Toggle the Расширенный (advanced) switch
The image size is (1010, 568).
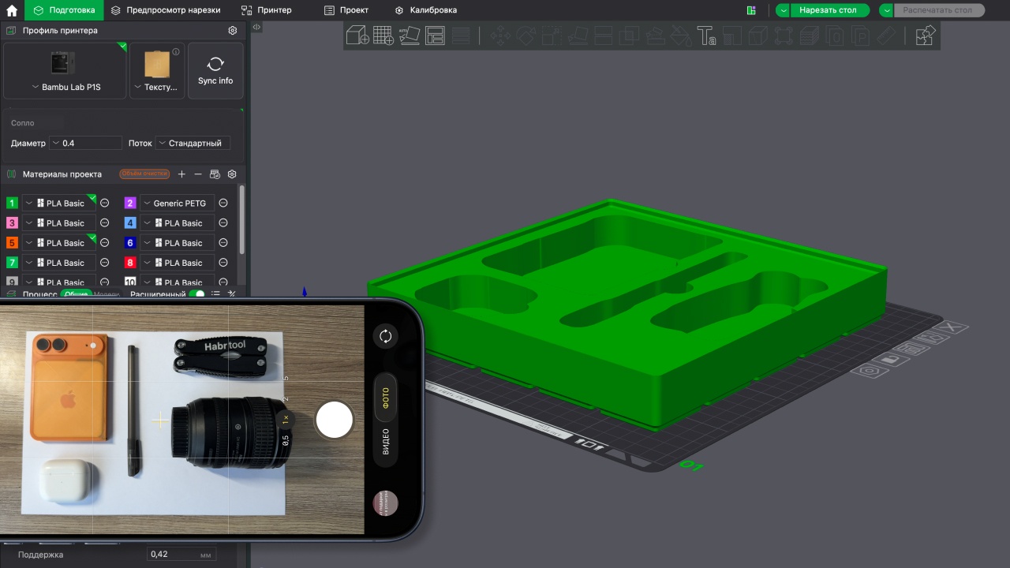click(x=196, y=294)
